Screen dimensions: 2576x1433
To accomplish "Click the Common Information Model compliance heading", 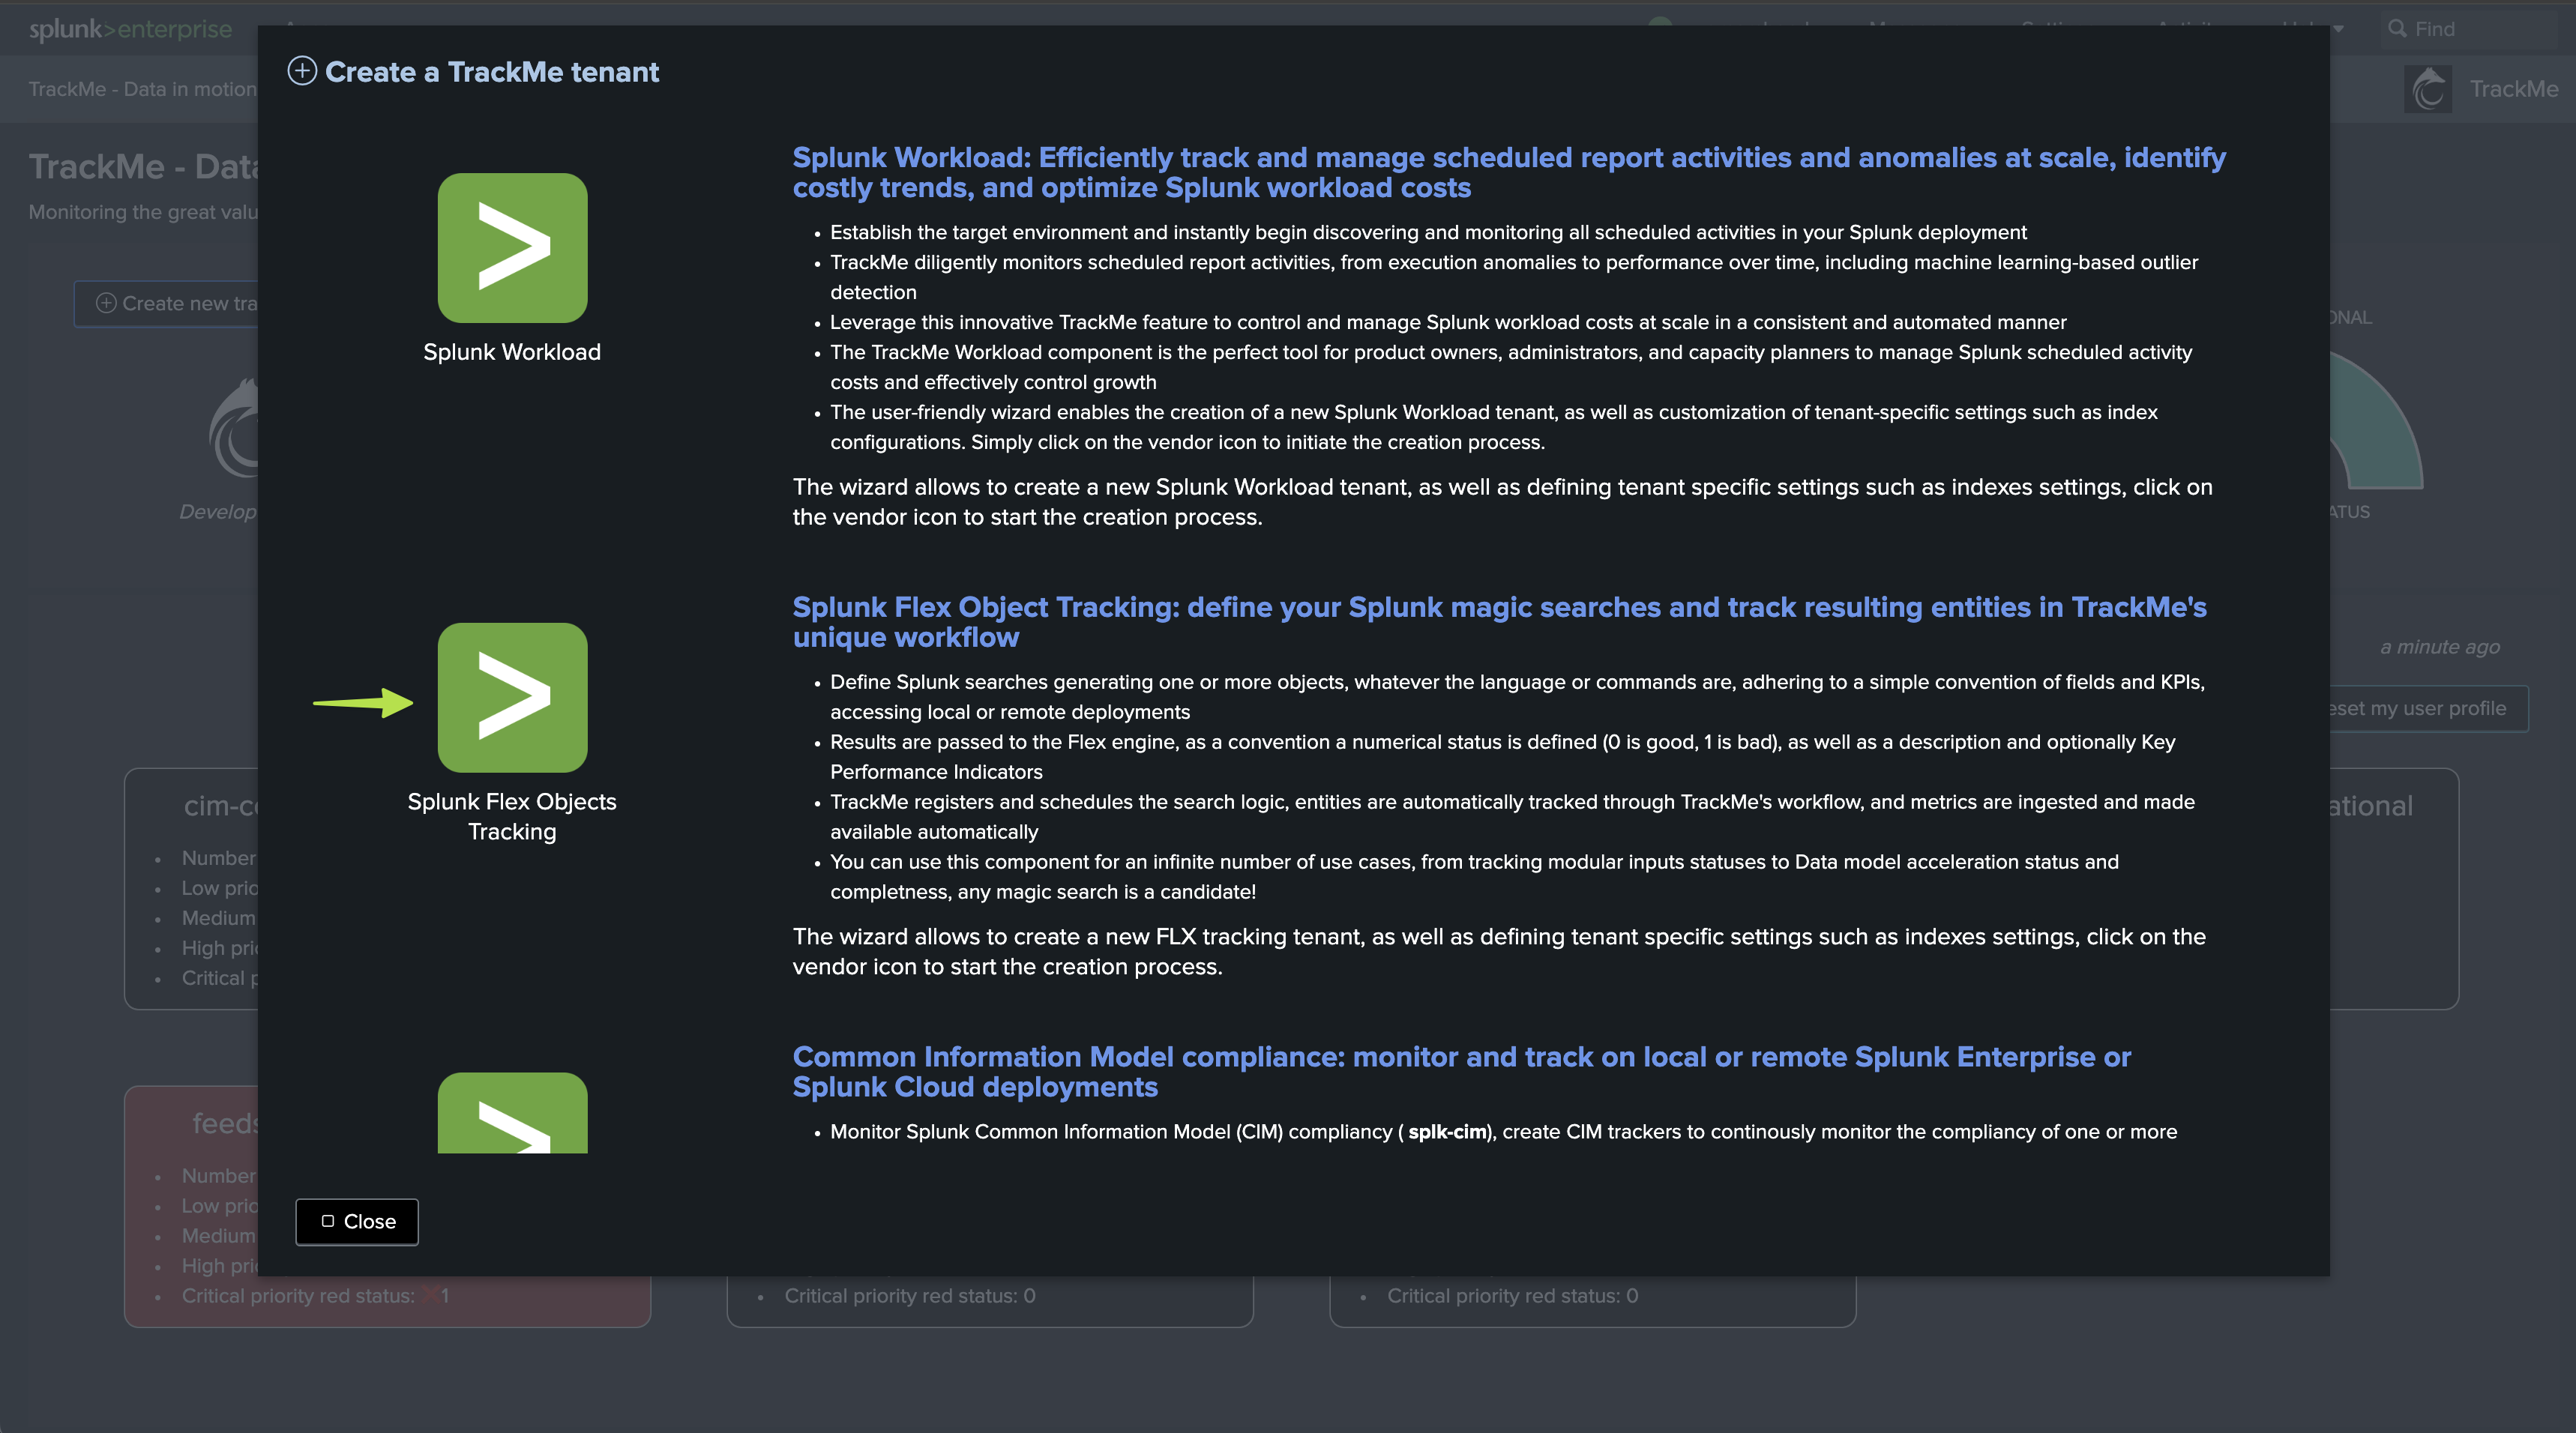I will point(1461,1071).
